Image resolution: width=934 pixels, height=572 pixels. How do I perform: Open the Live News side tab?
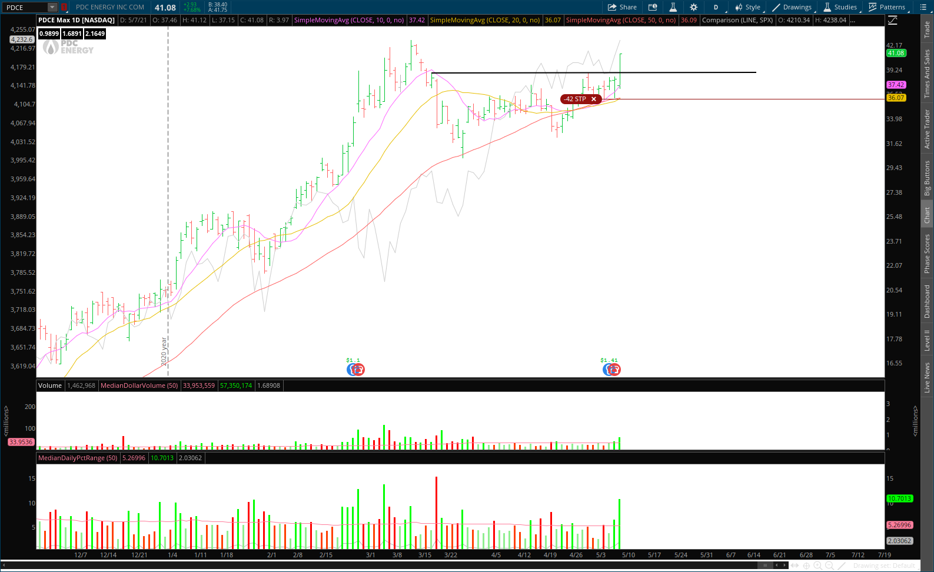927,377
